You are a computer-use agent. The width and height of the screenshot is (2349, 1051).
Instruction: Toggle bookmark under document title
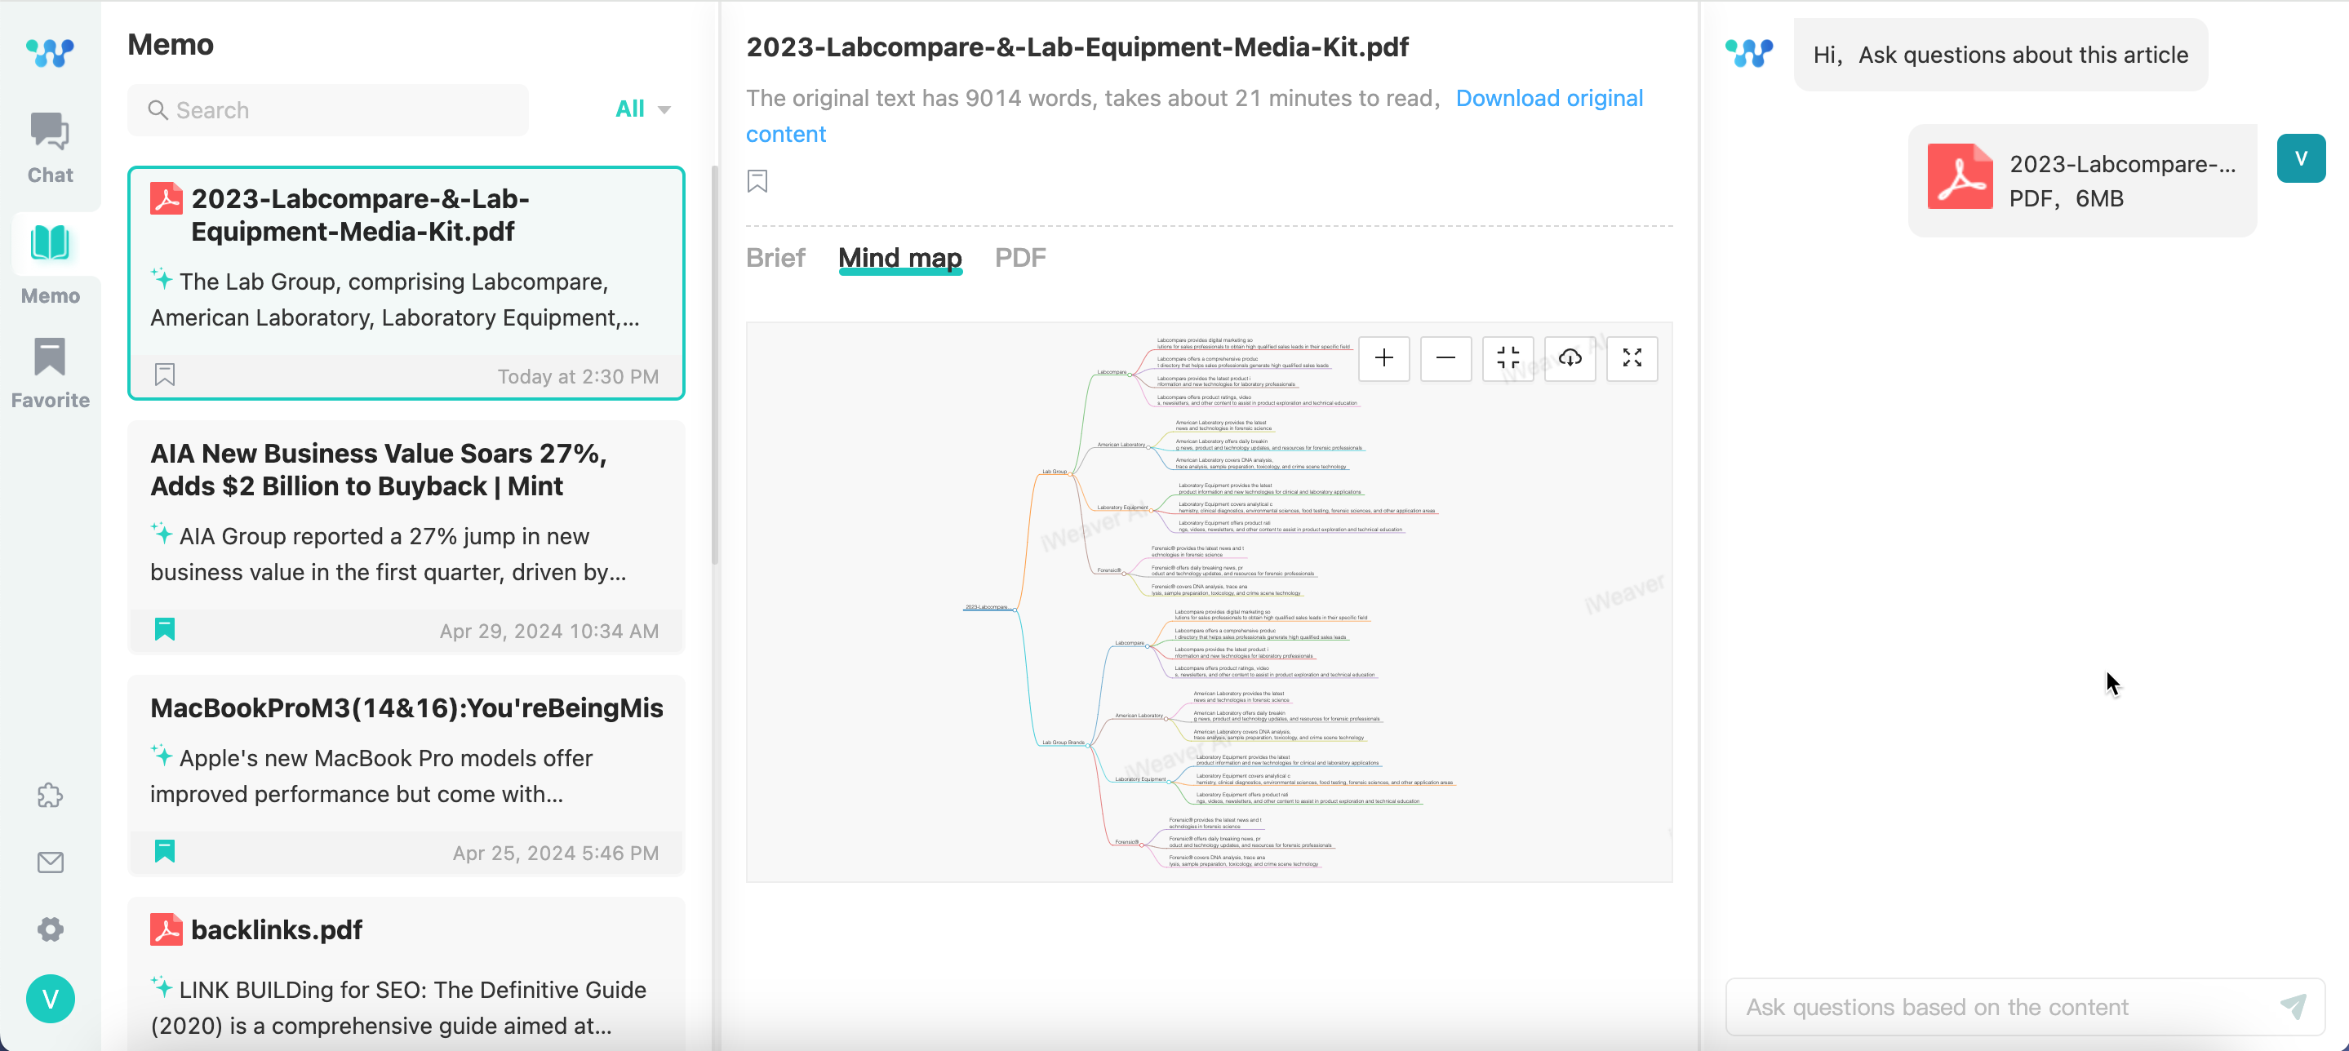point(757,180)
